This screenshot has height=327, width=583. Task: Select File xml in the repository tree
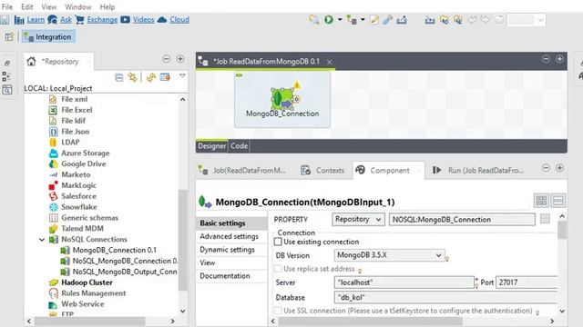coord(74,99)
